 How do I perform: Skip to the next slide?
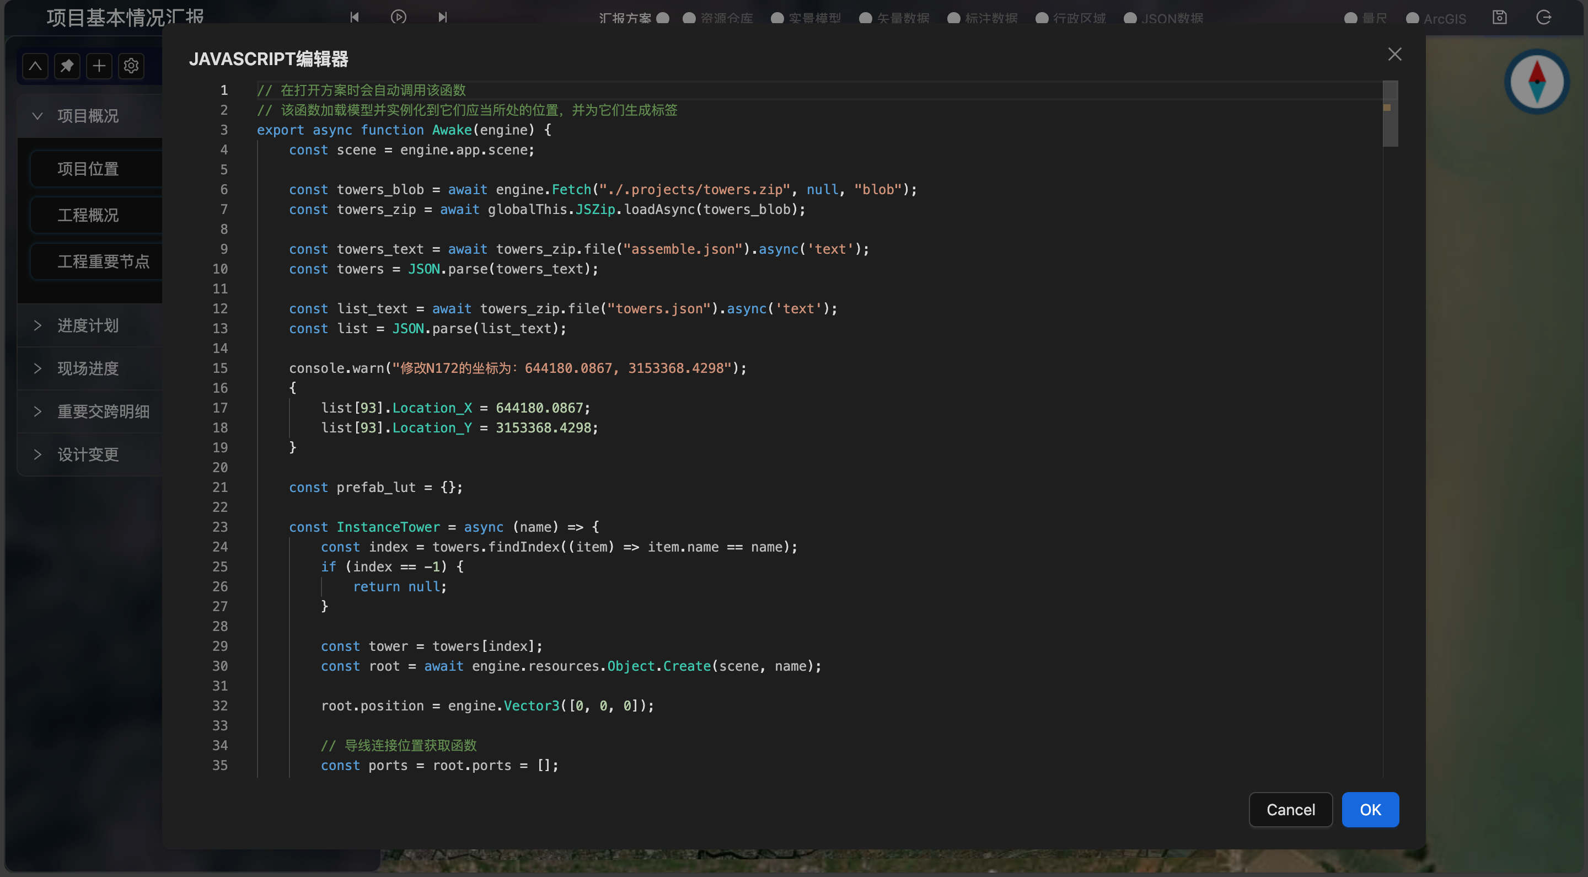click(x=443, y=17)
